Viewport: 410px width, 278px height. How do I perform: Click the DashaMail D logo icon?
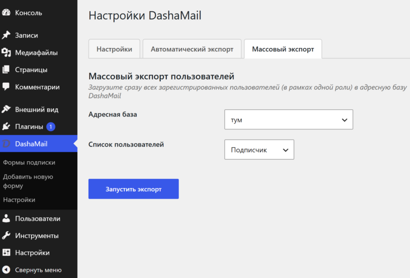(x=6, y=144)
